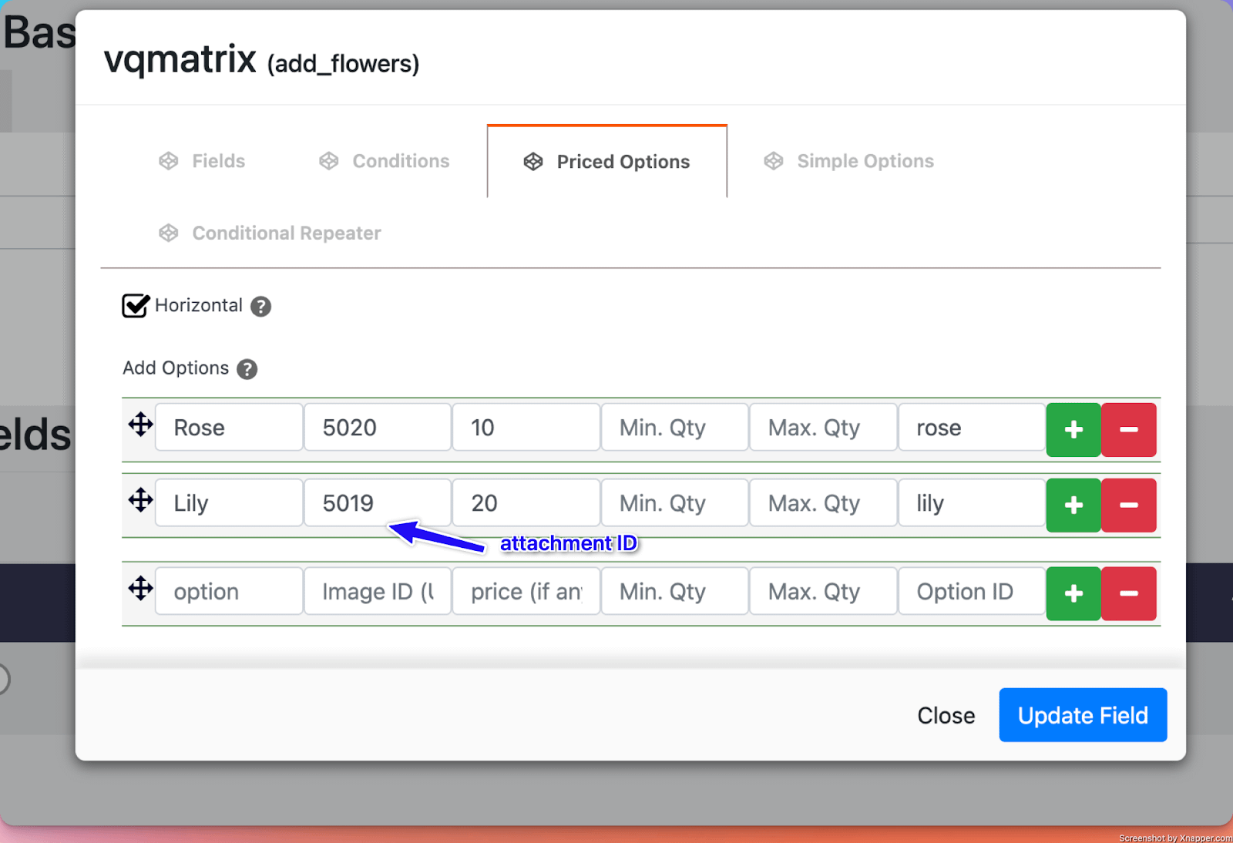
Task: Click the Update Field button
Action: (1082, 715)
